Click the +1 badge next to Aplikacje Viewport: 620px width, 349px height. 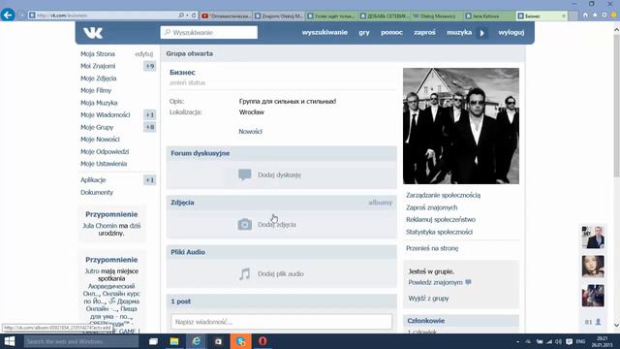click(150, 180)
